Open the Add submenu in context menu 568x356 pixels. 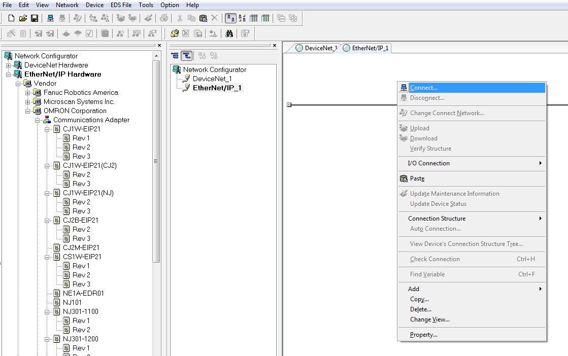click(x=472, y=289)
